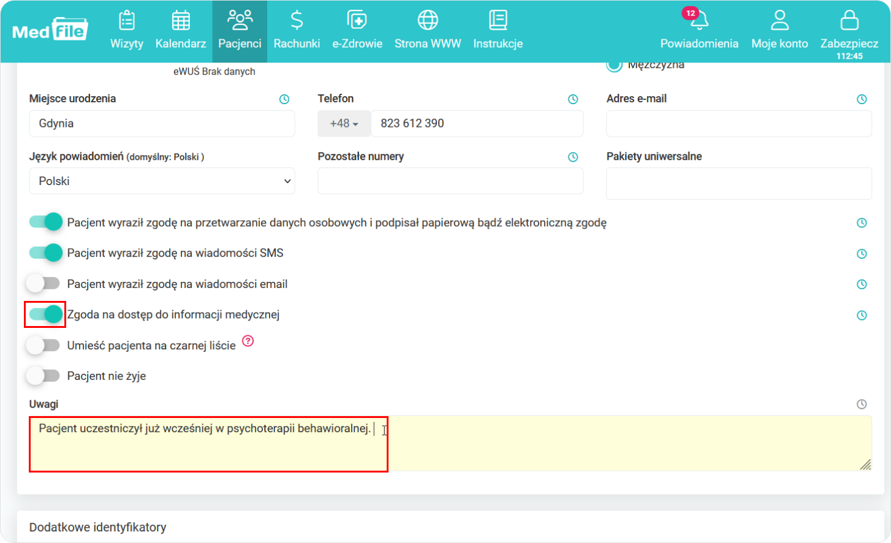This screenshot has width=891, height=543.
Task: Open the Kalendarz calendar icon
Action: click(181, 20)
